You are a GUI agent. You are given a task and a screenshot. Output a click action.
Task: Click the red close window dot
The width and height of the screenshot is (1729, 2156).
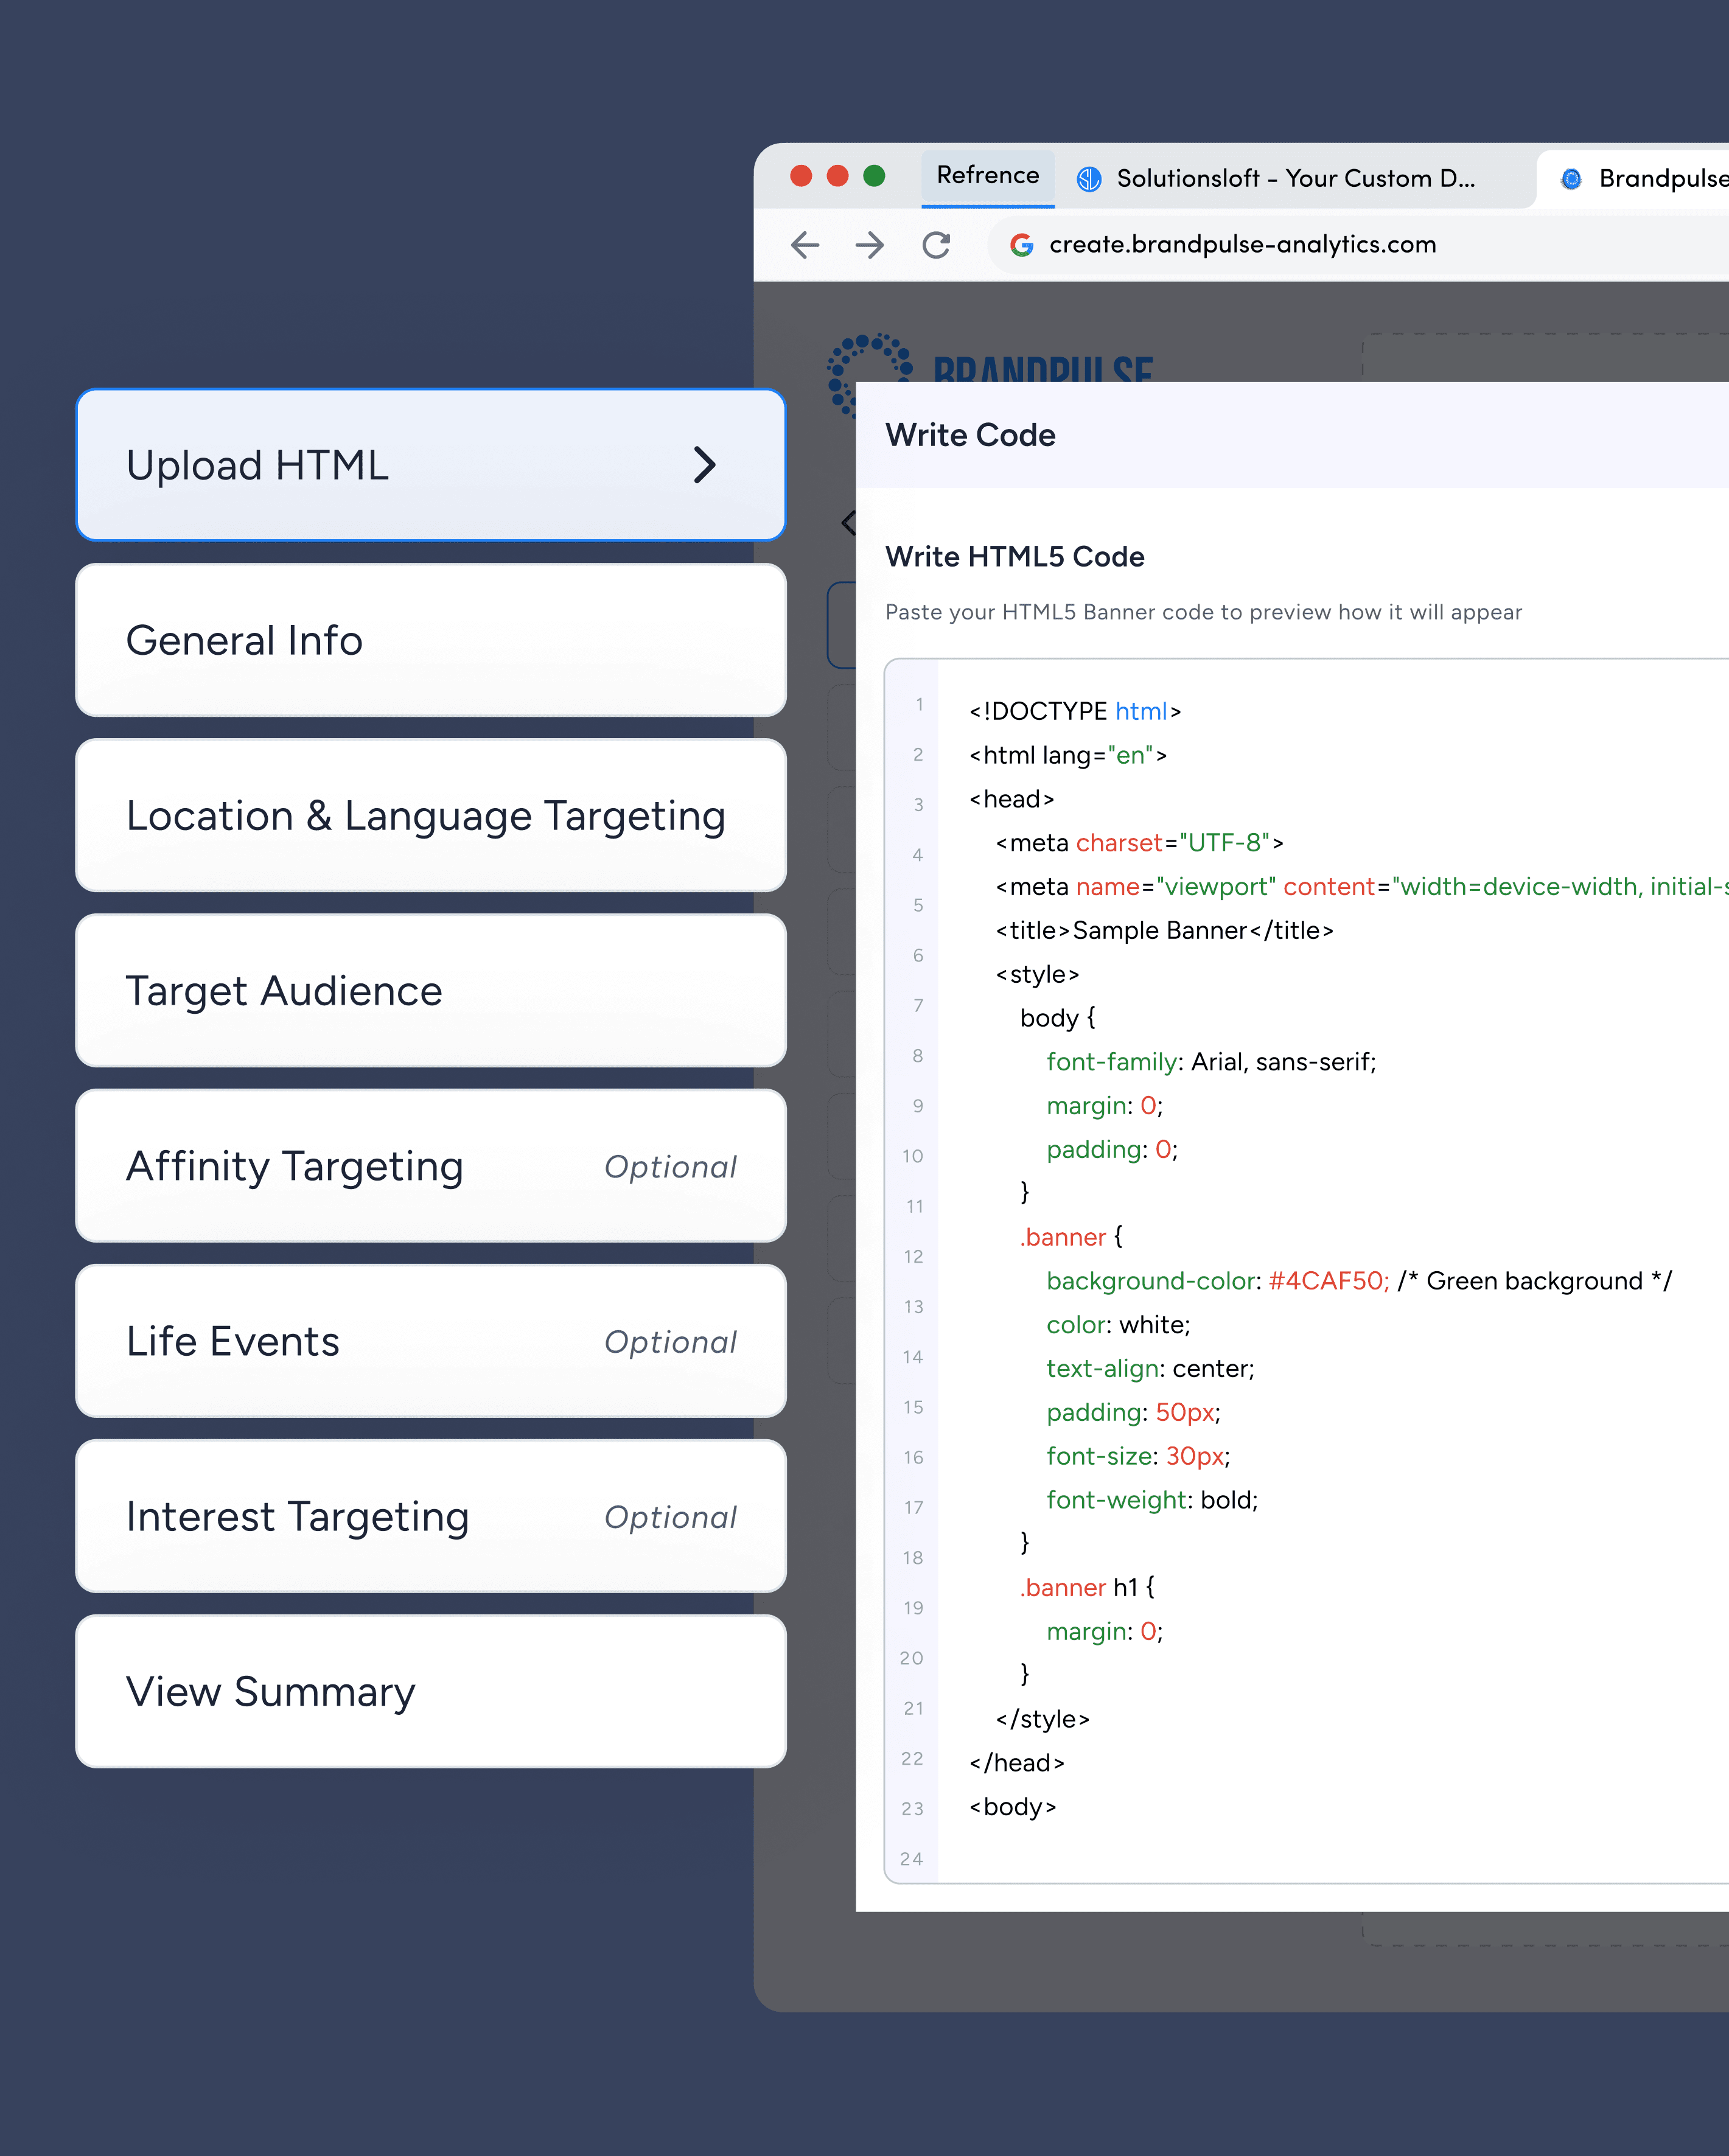(801, 176)
